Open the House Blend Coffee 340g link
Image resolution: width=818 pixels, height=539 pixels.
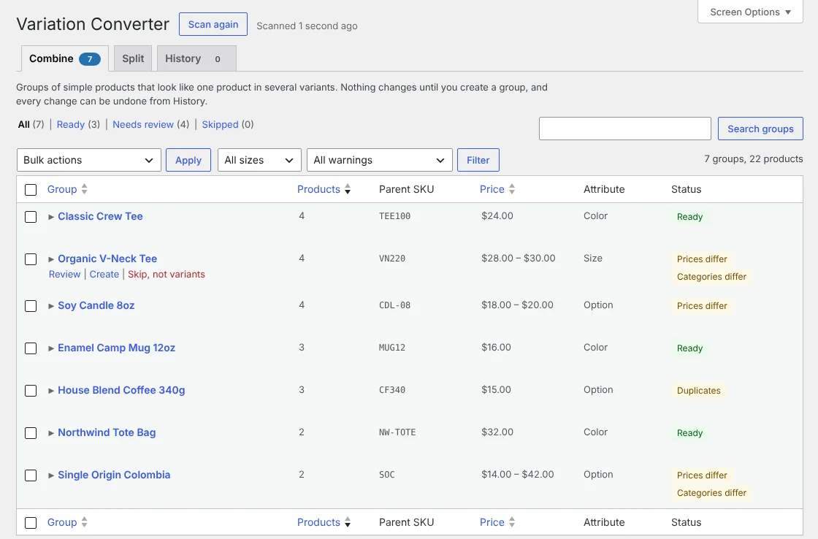(121, 390)
